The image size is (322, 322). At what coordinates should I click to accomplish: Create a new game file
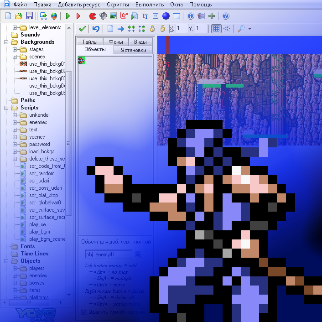tap(8, 16)
